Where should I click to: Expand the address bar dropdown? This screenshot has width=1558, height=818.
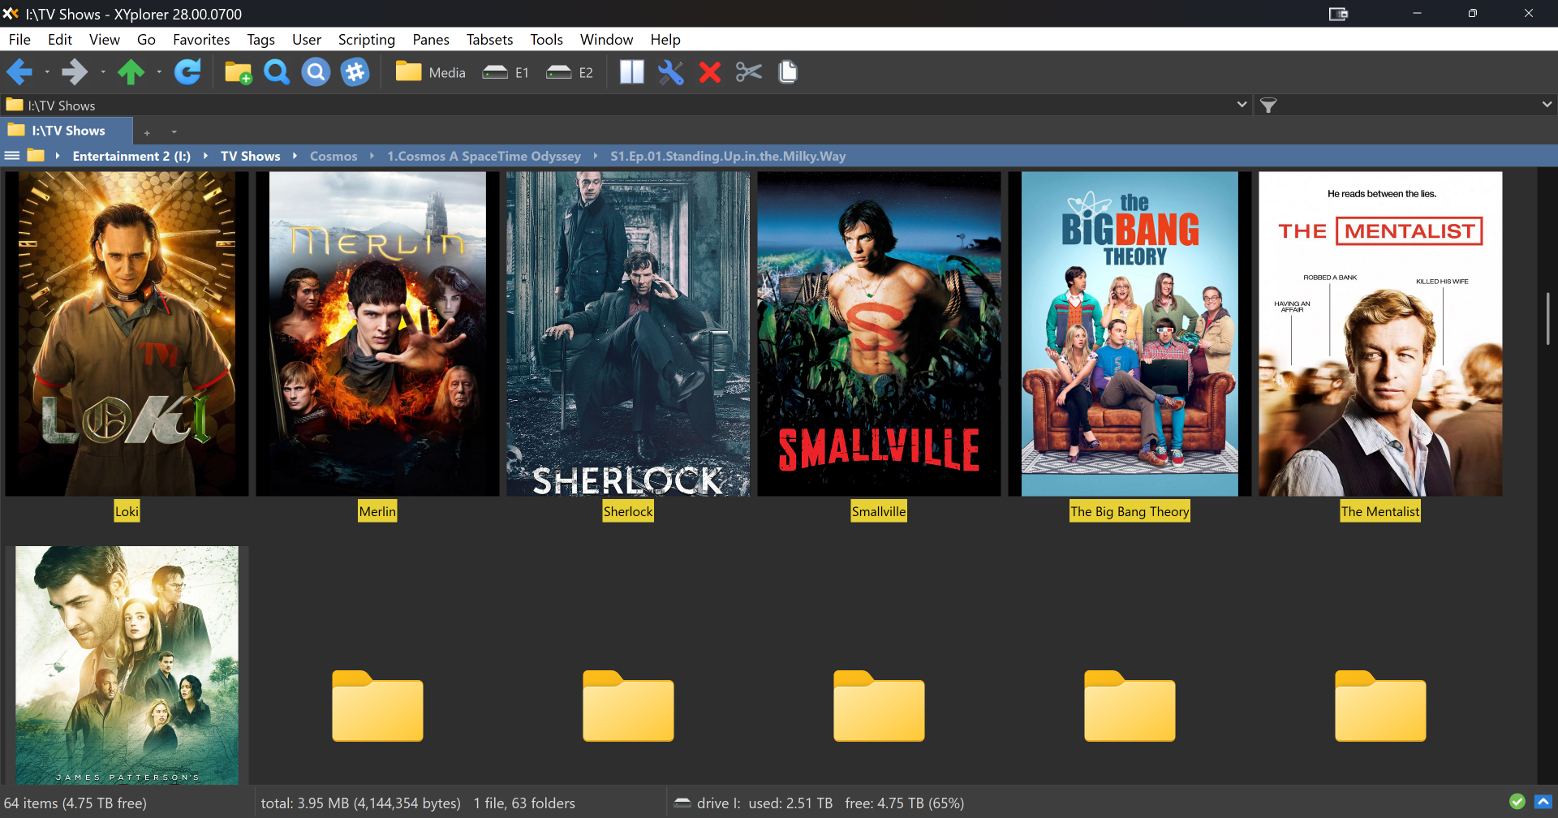coord(1242,105)
